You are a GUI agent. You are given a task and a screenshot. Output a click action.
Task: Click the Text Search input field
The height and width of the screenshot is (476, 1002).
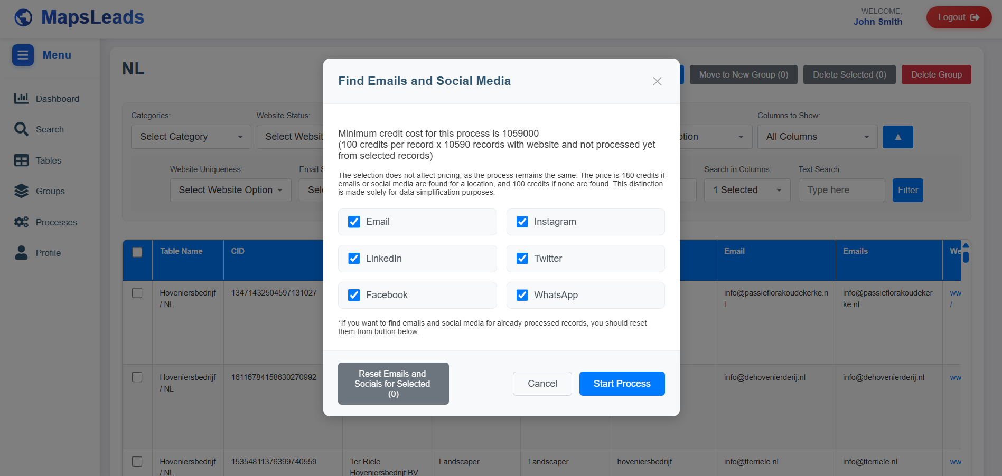click(x=841, y=190)
